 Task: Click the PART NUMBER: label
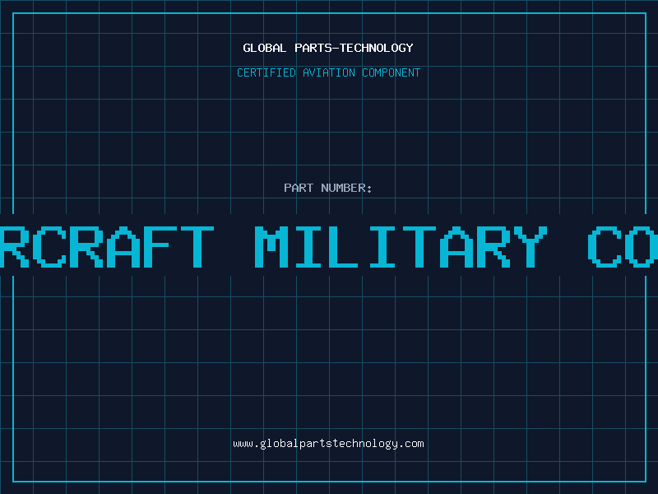pos(327,188)
